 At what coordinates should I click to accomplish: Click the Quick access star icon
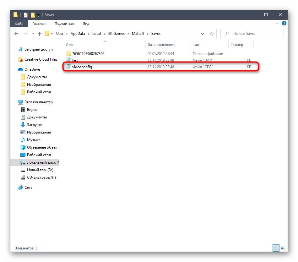pos(21,49)
